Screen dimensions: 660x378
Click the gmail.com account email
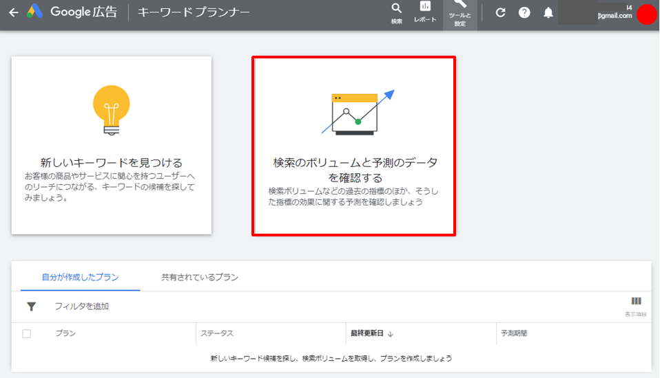click(x=615, y=16)
